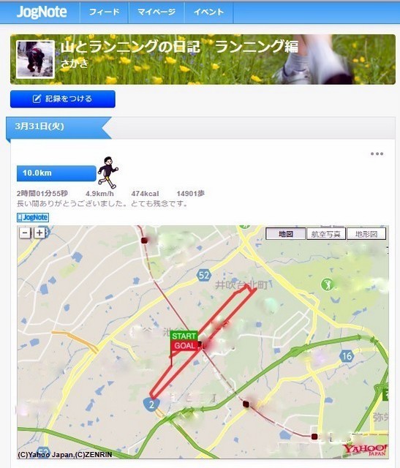Screen dimensions: 400x468
Task: Zoom in the map with plus button
Action: 39,233
